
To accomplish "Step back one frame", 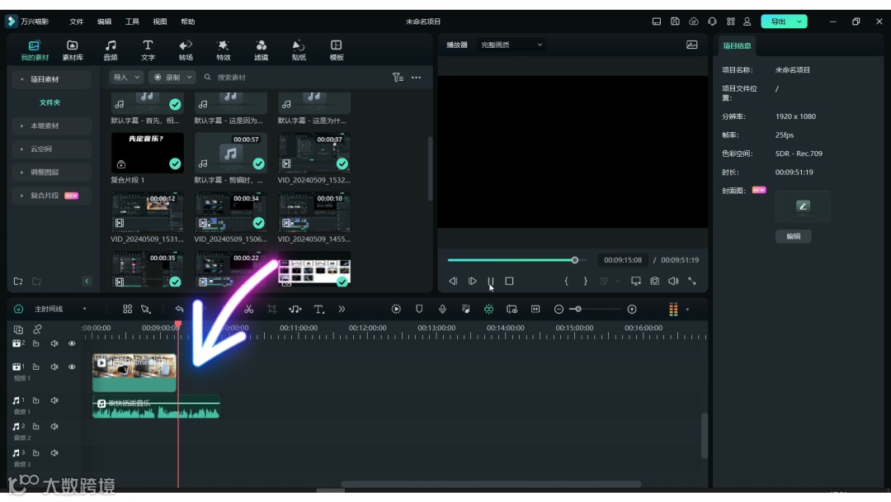I will click(453, 281).
